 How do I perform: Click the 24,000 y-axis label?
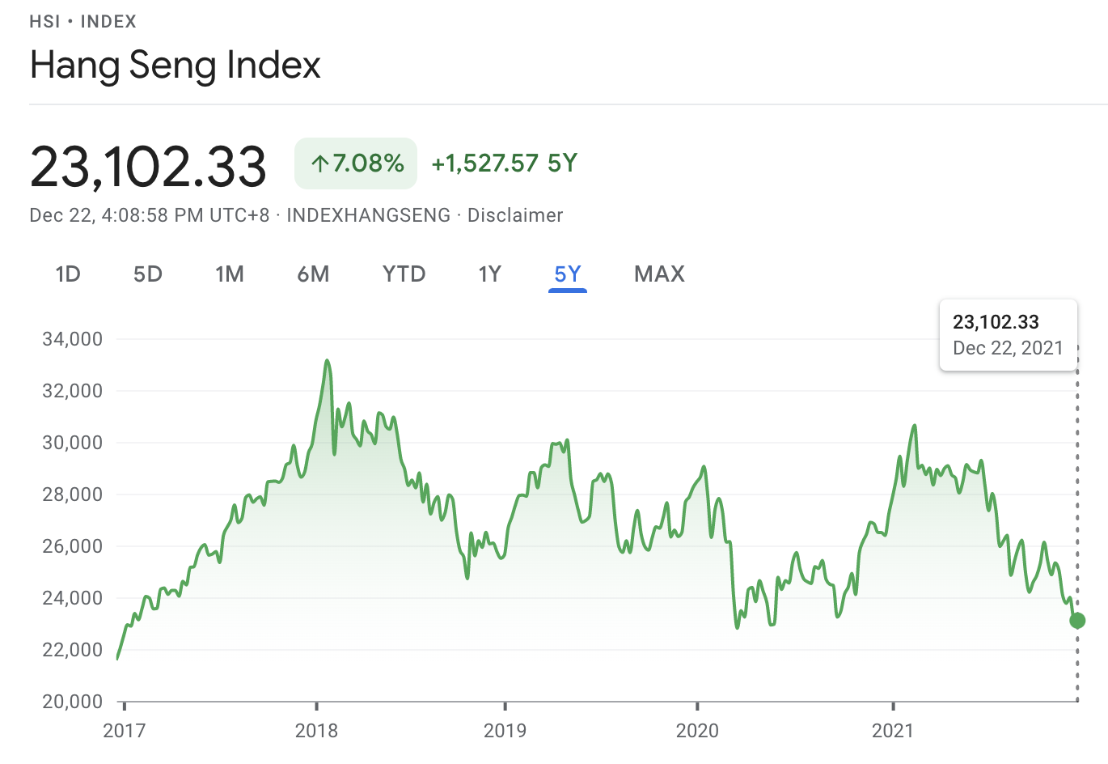[73, 598]
